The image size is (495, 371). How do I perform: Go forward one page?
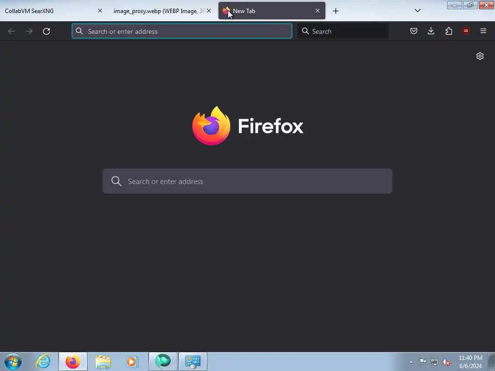[x=29, y=31]
